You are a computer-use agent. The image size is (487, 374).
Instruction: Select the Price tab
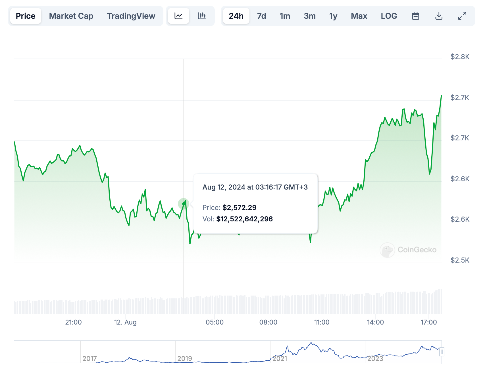tap(25, 16)
